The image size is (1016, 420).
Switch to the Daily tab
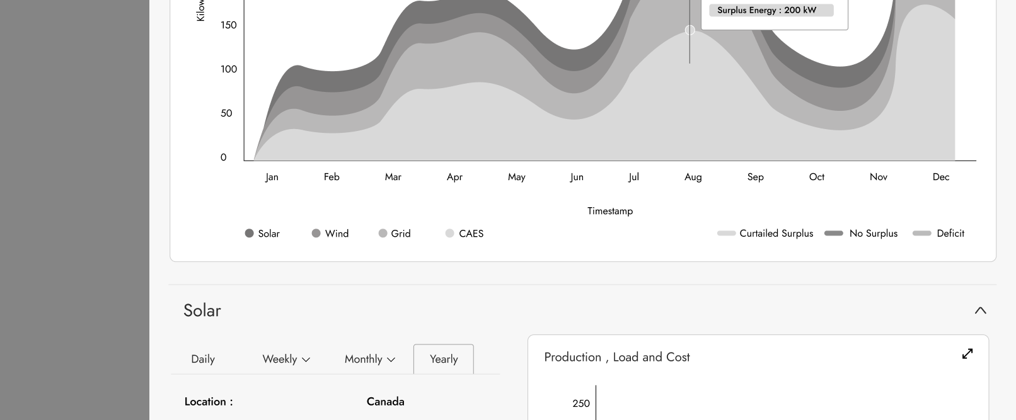pos(203,359)
